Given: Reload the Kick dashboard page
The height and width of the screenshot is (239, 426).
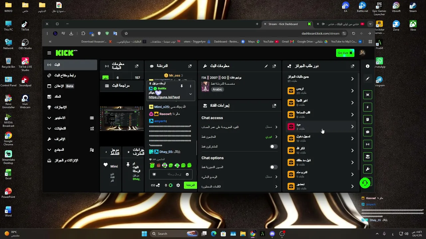Looking at the screenshot, I should 353,33.
